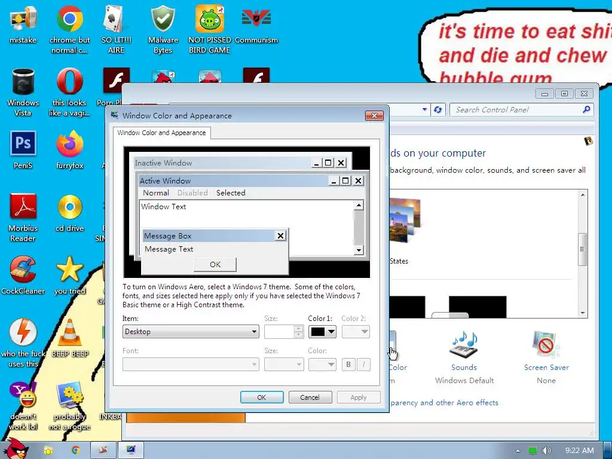Open the disabled Color 2 dropdown
Screen dimensions: 612x459
click(x=356, y=332)
